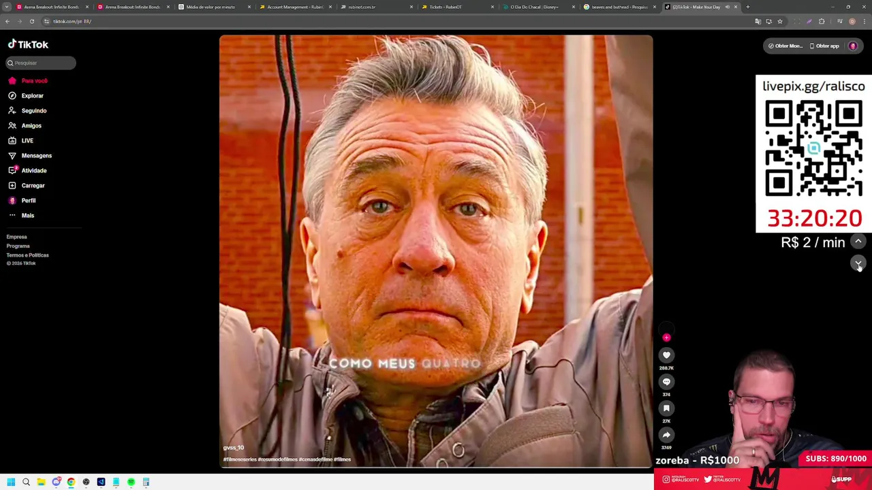Open comments with the speech bubble icon

(666, 382)
